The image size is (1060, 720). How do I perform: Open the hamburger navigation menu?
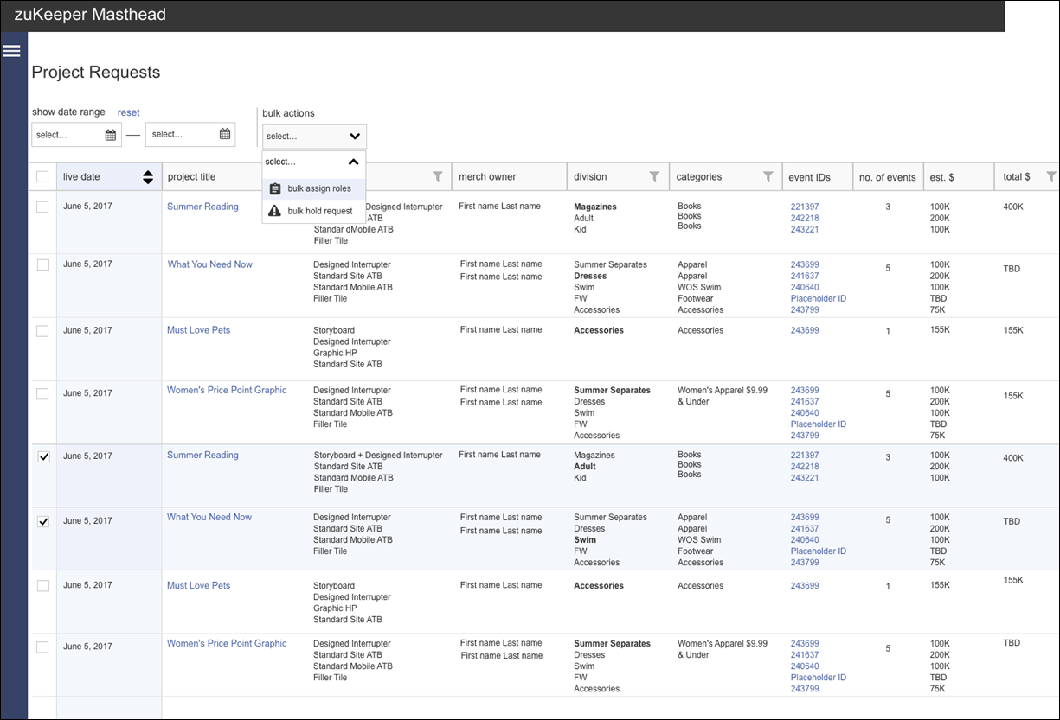[12, 50]
